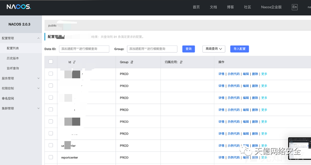Image resolution: width=311 pixels, height=165 pixels.
Task: Open the 高级查询 dropdown
Action: point(213,49)
